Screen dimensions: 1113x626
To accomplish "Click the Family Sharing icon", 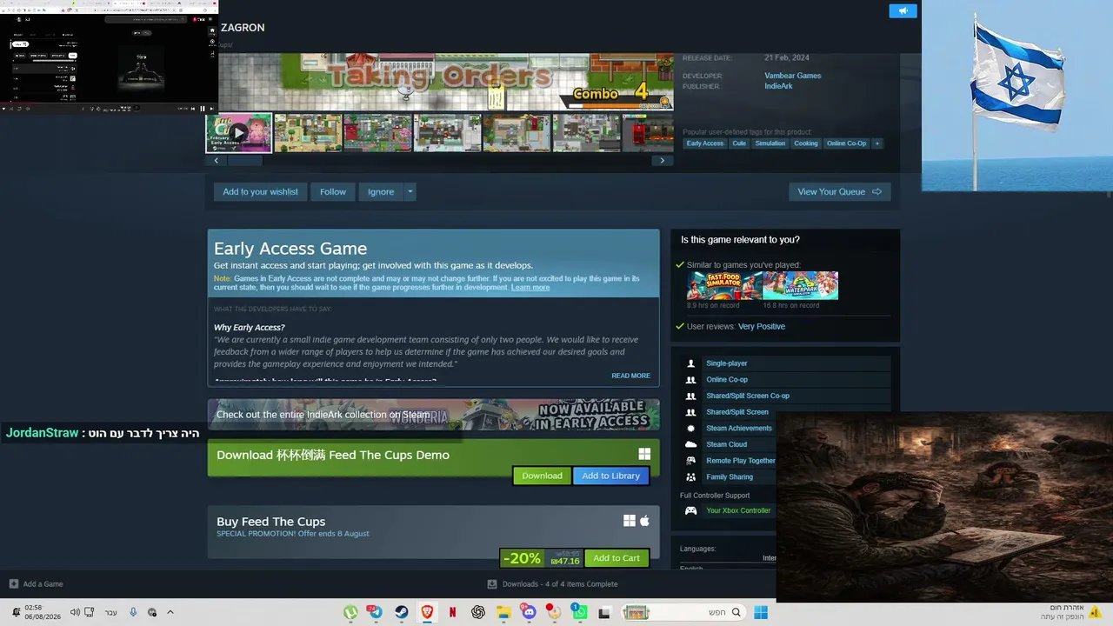I will tap(691, 477).
